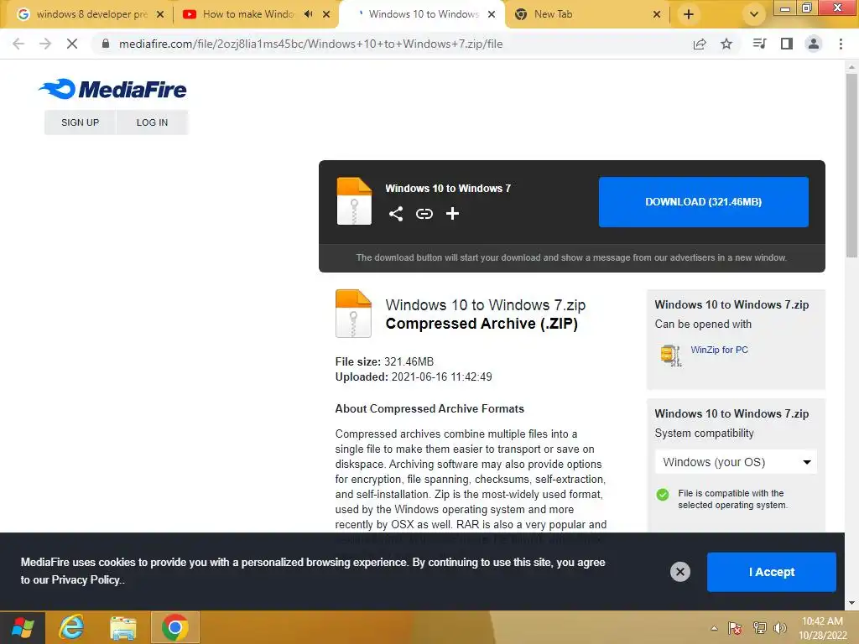Click the green compatibility check icon
Image resolution: width=859 pixels, height=644 pixels.
click(x=663, y=495)
